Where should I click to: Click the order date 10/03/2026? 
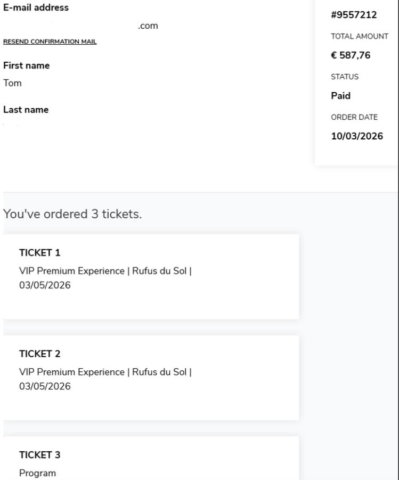coord(357,136)
